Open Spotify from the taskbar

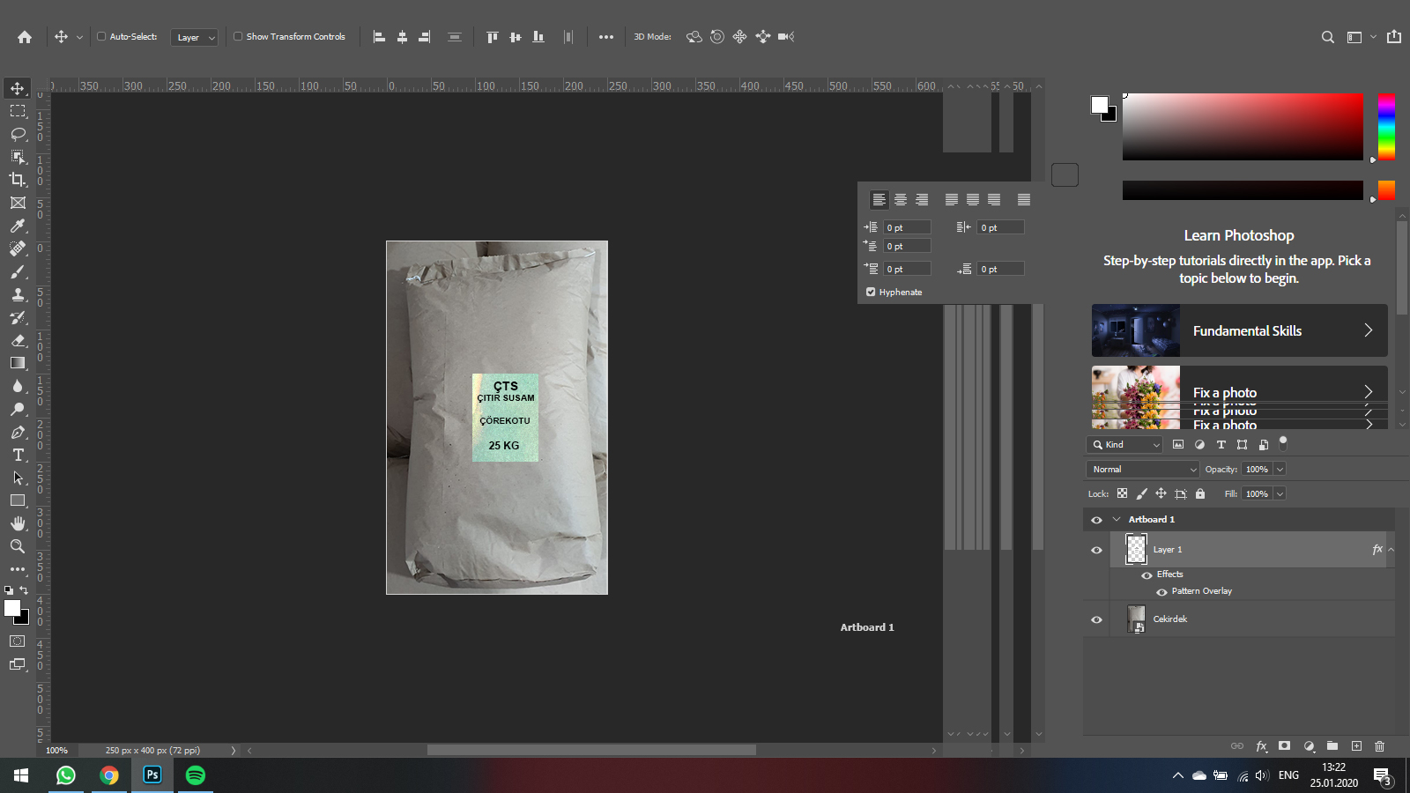click(195, 775)
